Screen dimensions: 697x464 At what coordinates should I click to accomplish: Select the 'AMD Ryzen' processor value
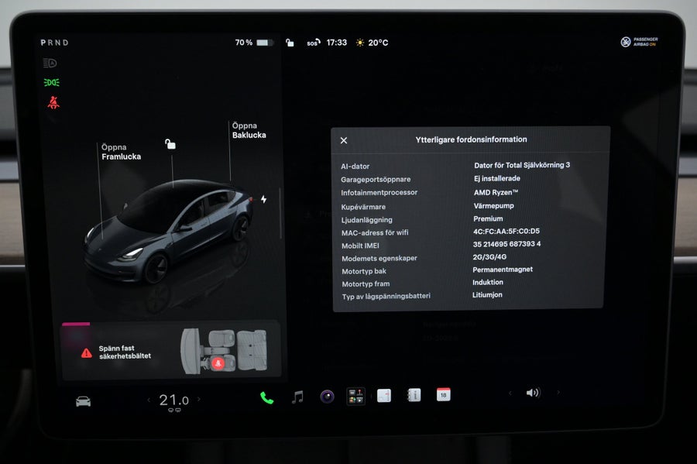click(x=496, y=192)
